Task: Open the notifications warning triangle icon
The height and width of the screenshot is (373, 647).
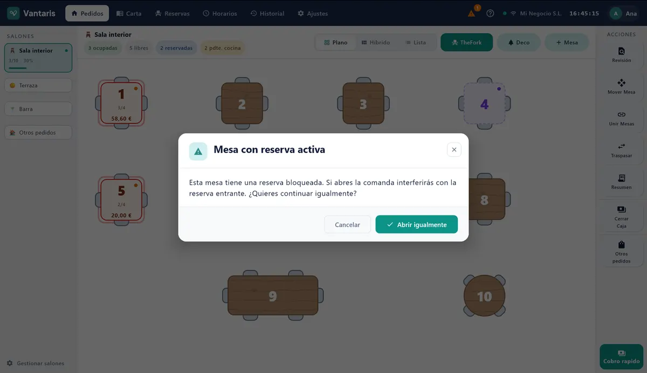Action: pyautogui.click(x=472, y=13)
